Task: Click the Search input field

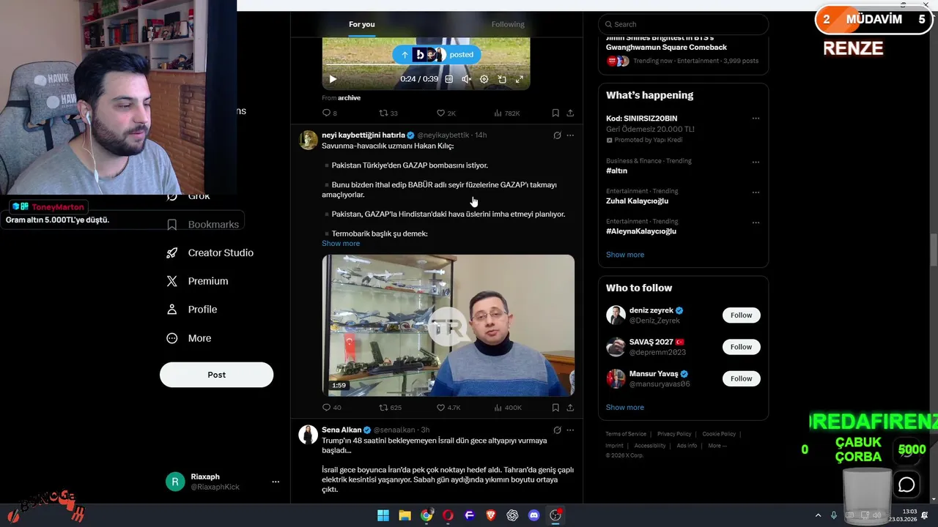Action: click(683, 24)
